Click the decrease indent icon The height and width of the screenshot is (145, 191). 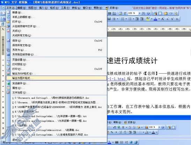(x=137, y=19)
